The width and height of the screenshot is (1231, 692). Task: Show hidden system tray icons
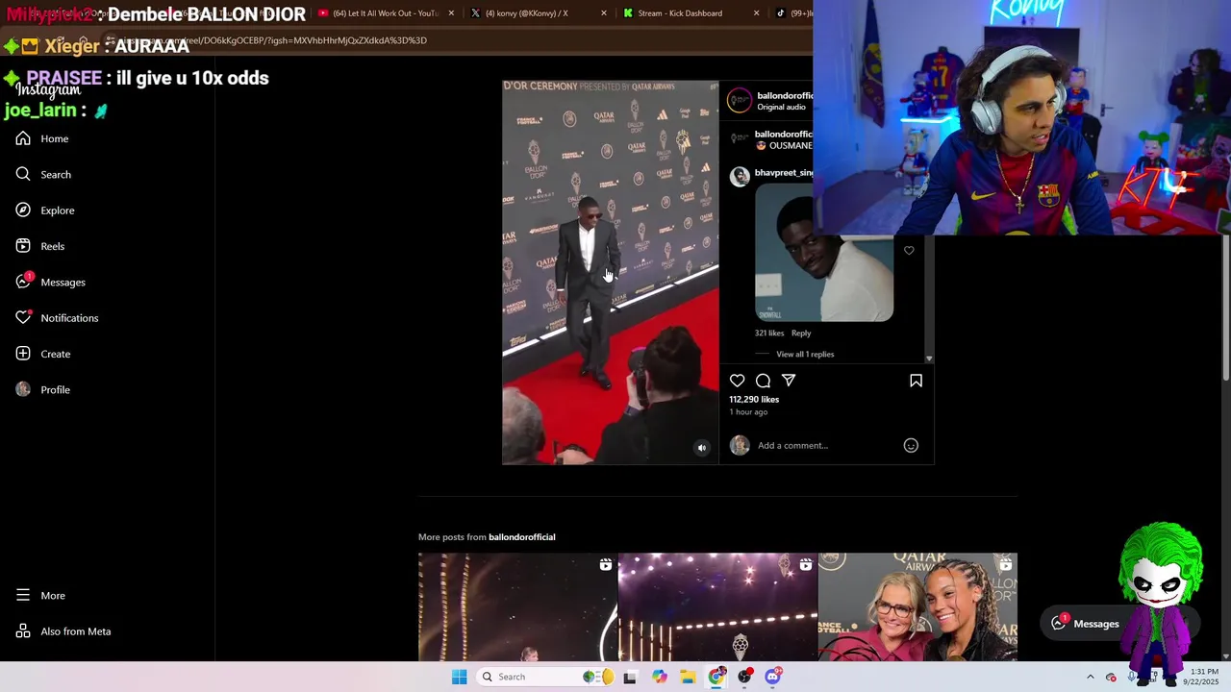[1090, 677]
